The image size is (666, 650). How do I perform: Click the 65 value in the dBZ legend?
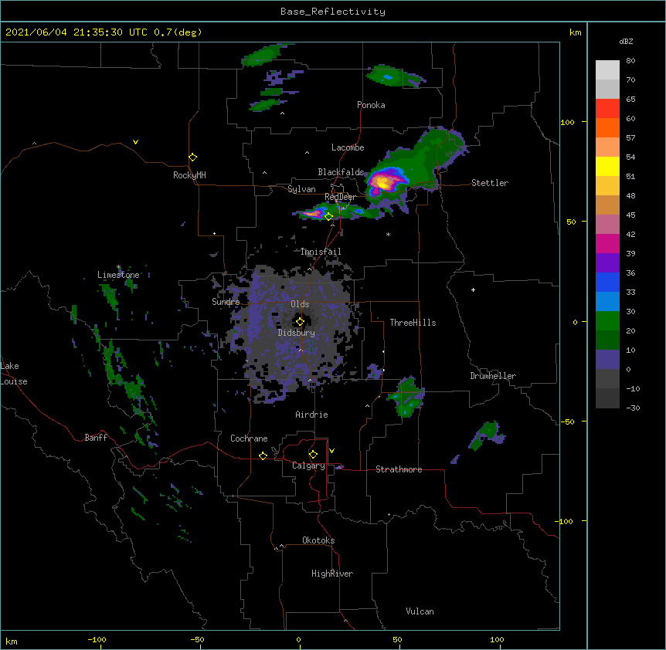[630, 99]
